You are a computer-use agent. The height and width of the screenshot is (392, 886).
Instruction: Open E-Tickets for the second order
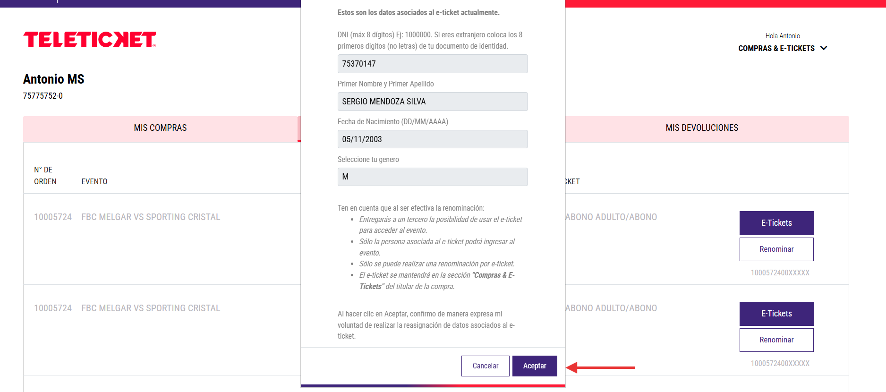776,314
